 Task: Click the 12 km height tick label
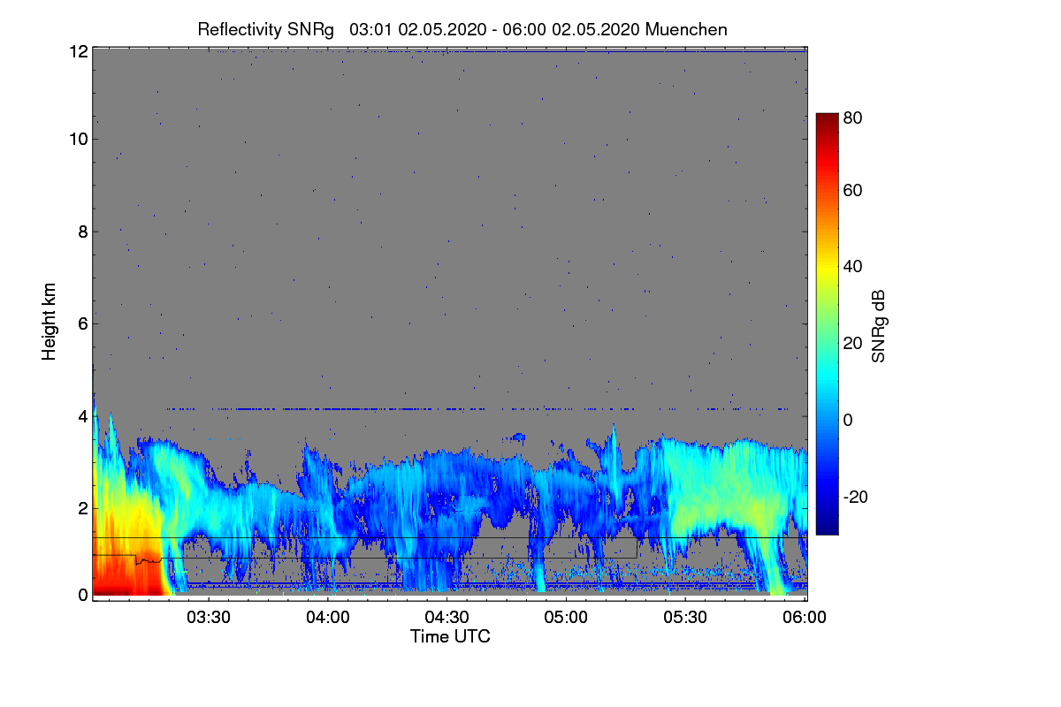79,52
